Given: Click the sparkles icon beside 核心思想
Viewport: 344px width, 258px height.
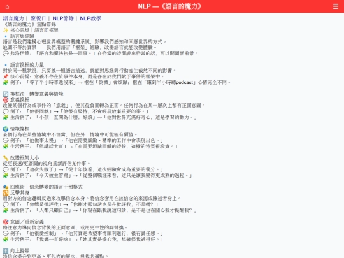Looking at the screenshot, I should click(6, 30).
